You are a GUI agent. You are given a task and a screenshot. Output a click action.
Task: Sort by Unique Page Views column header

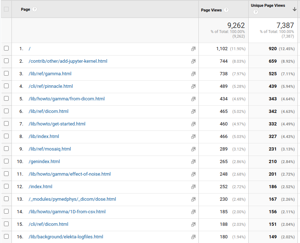coord(268,5)
